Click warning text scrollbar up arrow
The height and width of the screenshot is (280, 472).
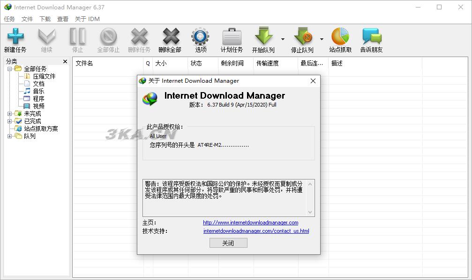point(310,184)
